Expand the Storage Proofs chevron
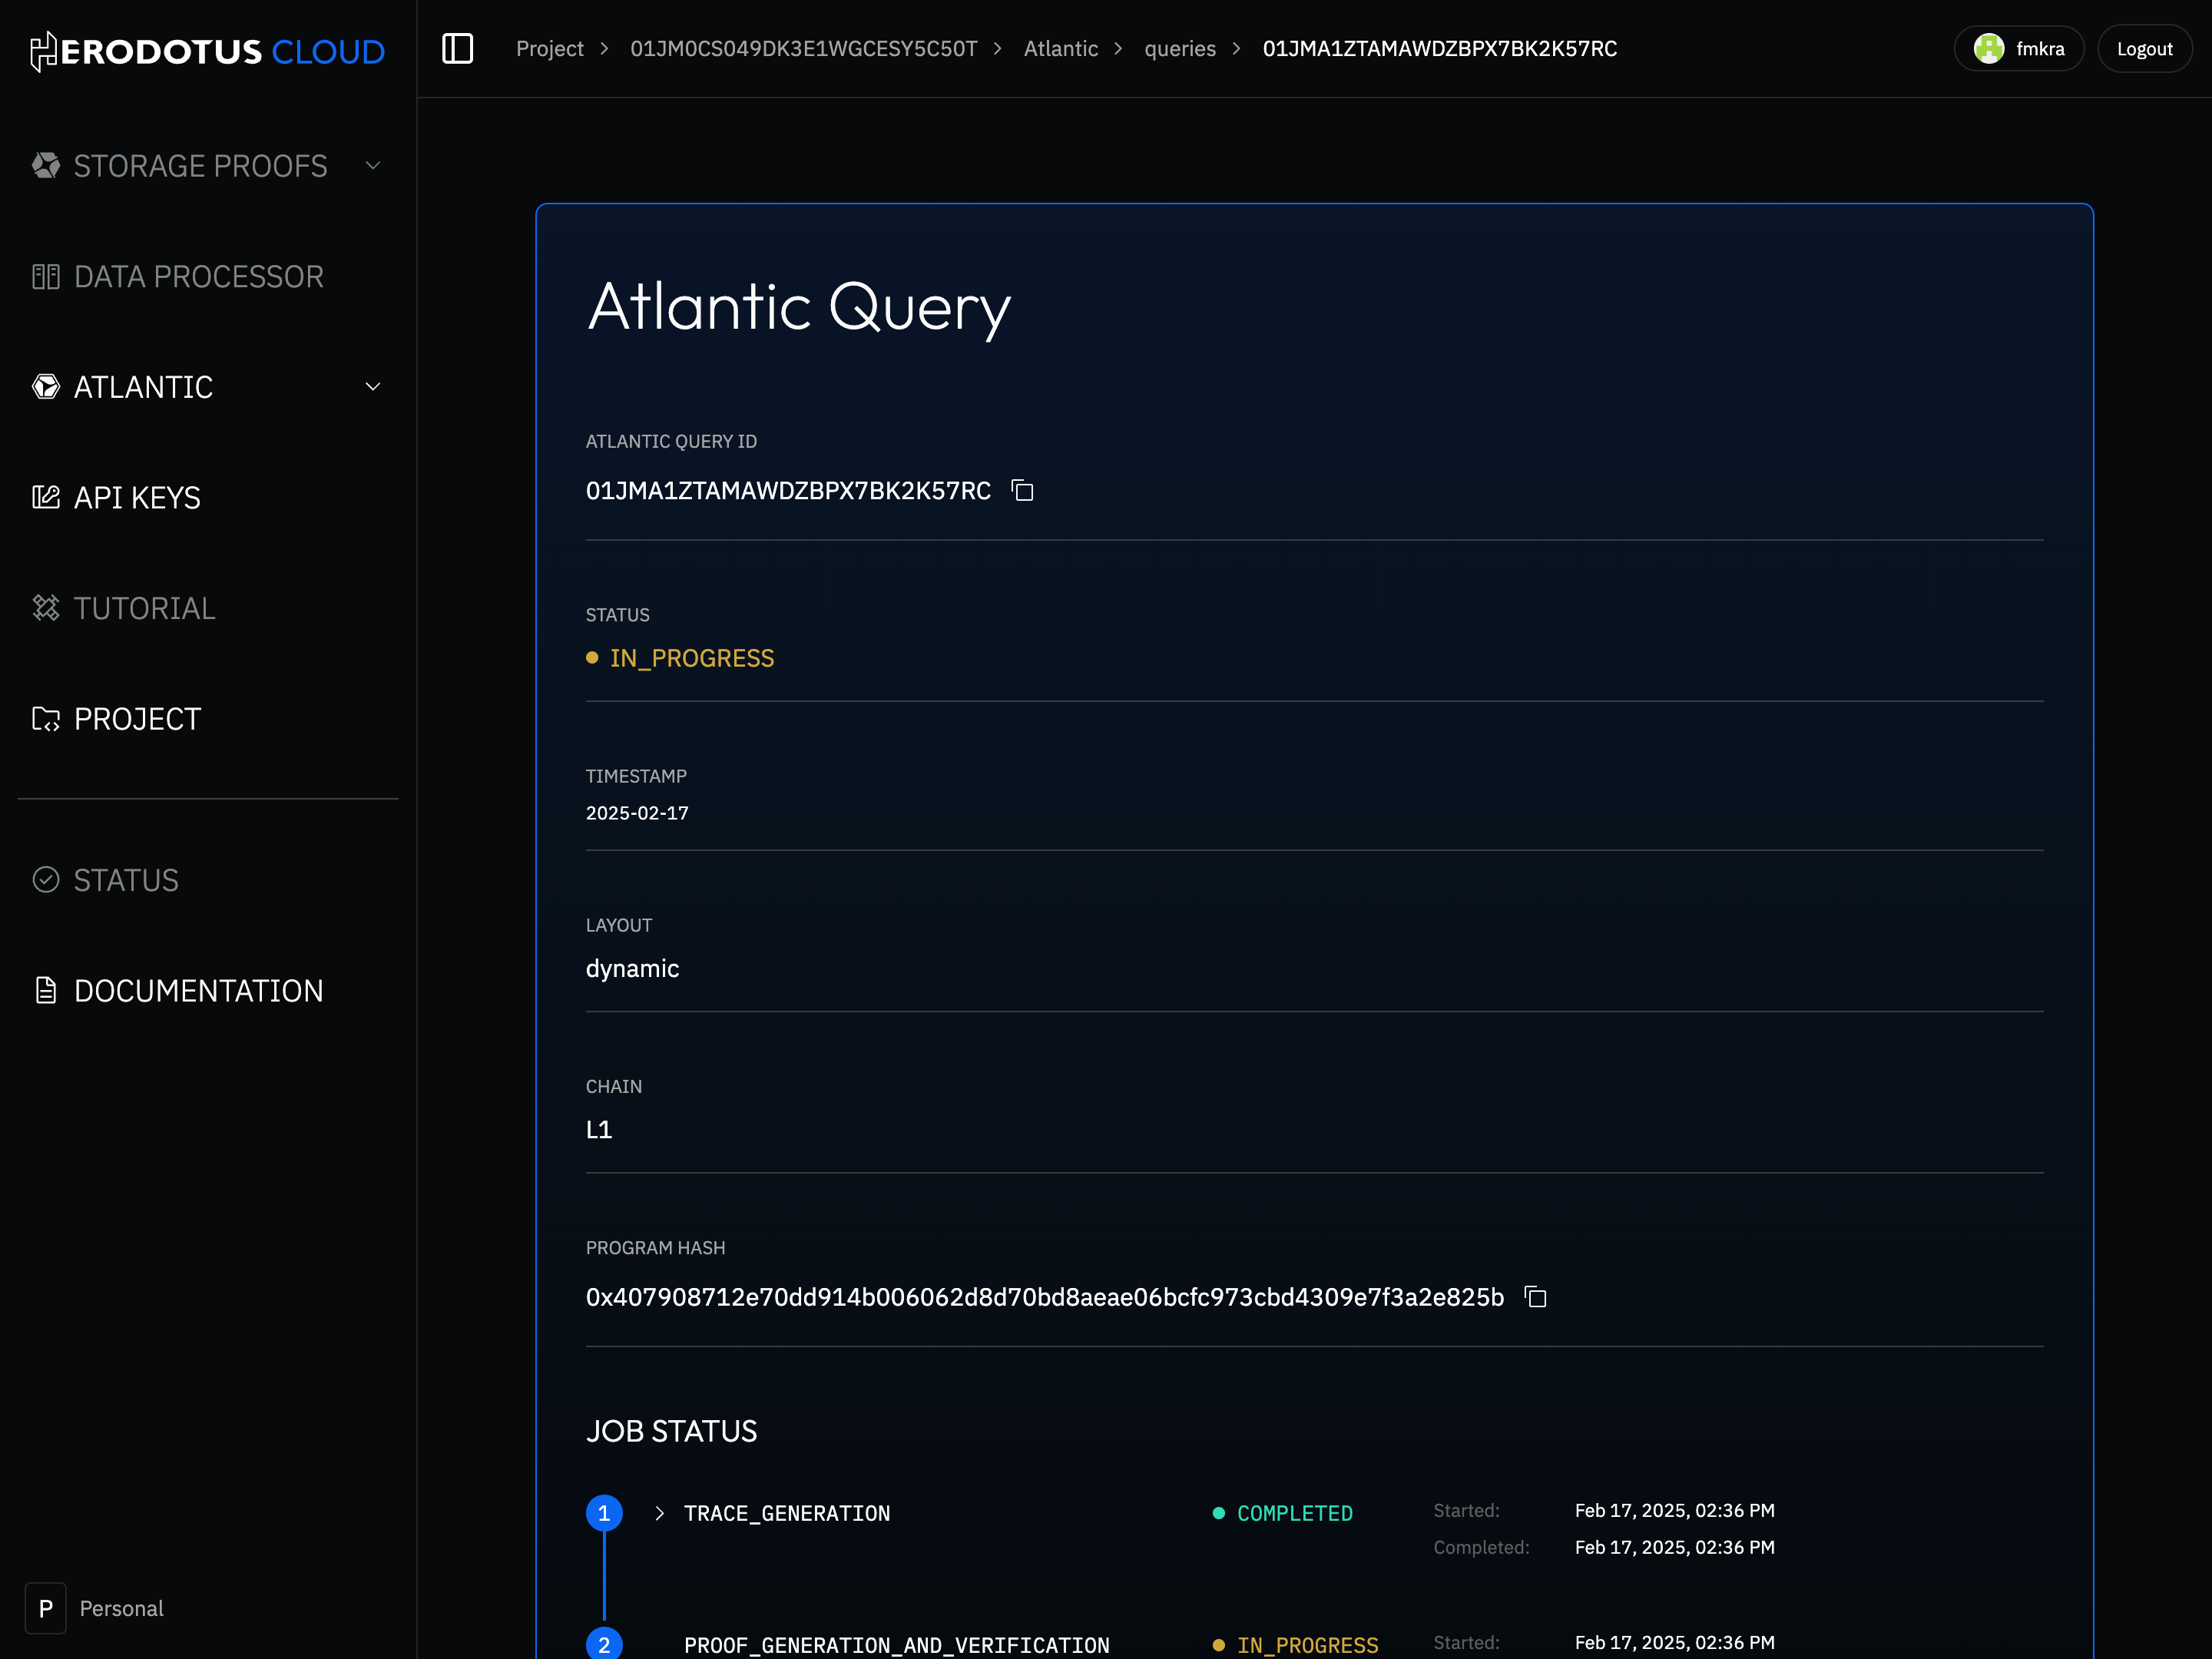This screenshot has height=1659, width=2212. [373, 165]
